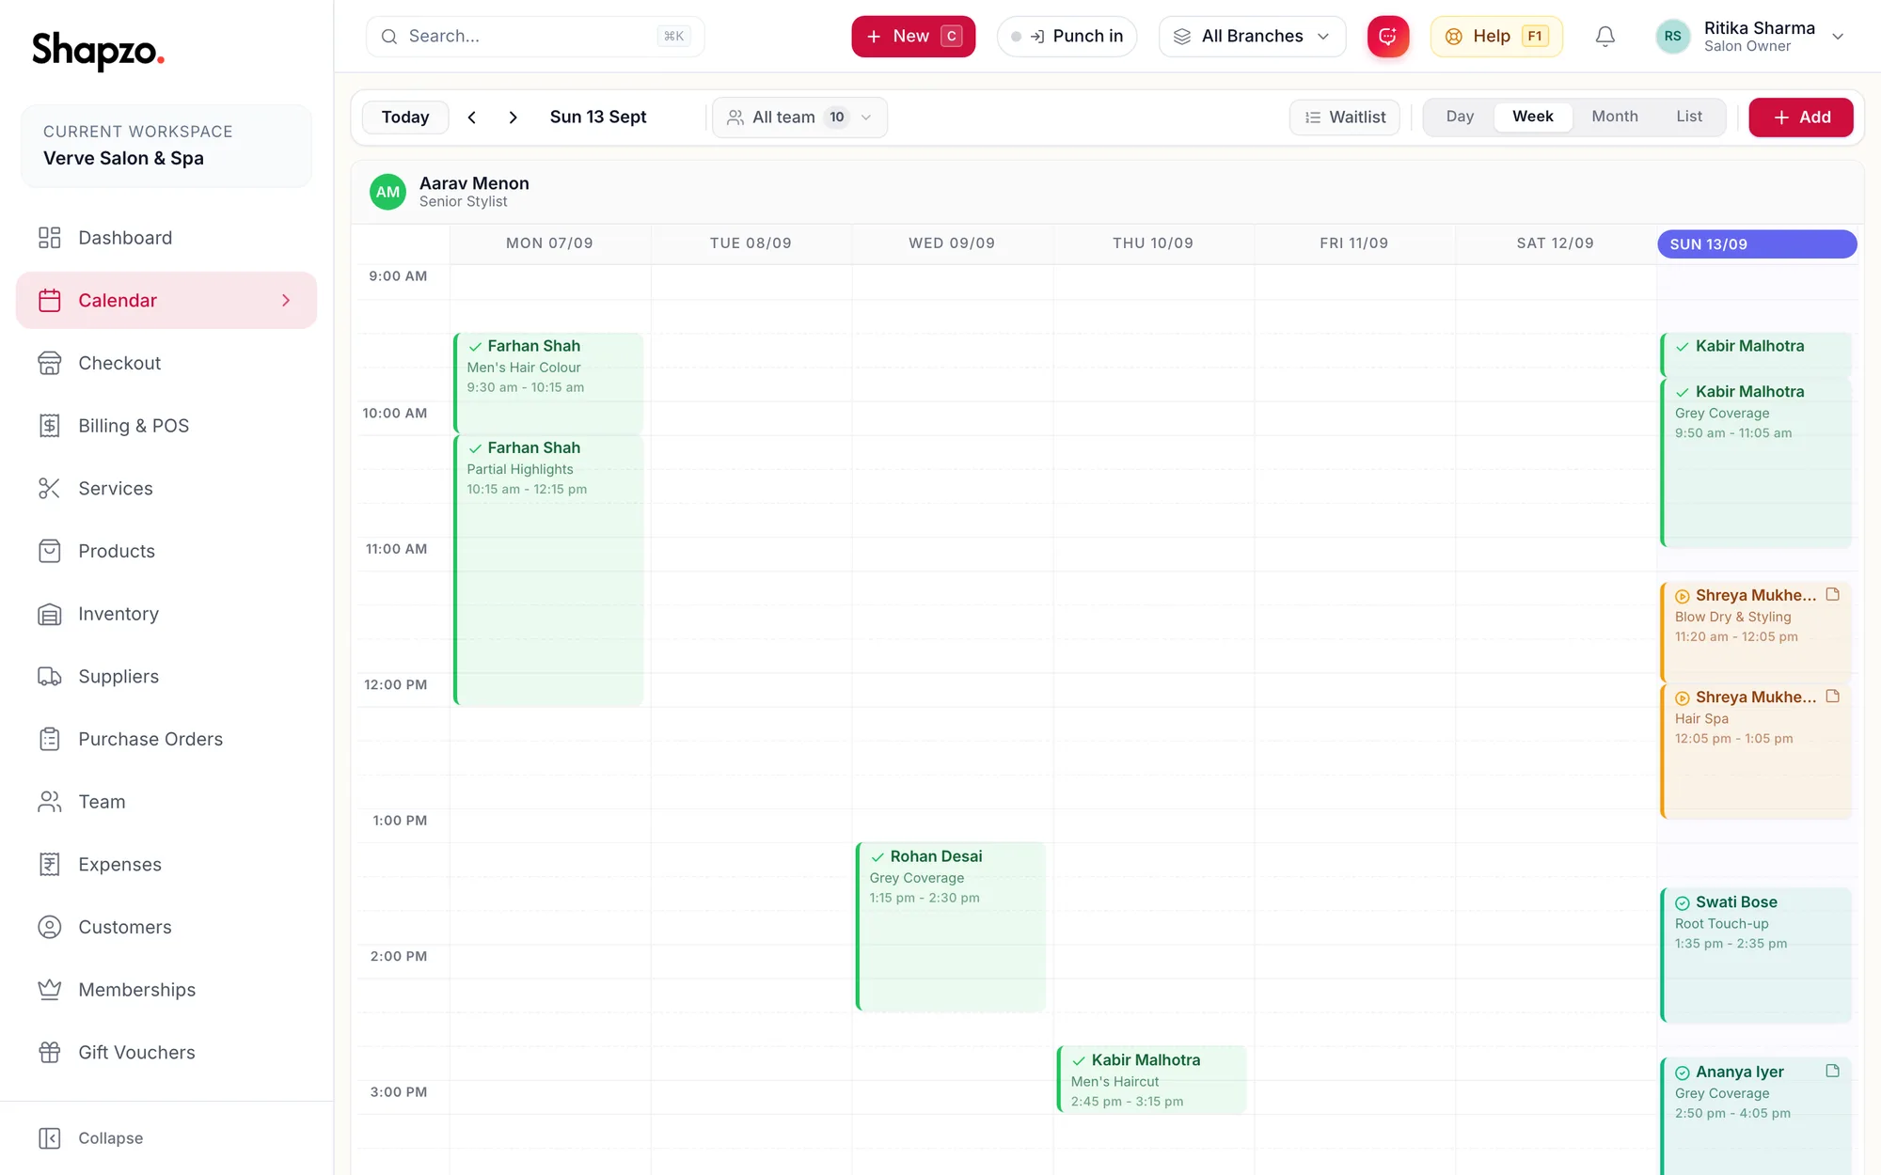Expand the All Branches dropdown
This screenshot has height=1175, width=1881.
point(1252,37)
